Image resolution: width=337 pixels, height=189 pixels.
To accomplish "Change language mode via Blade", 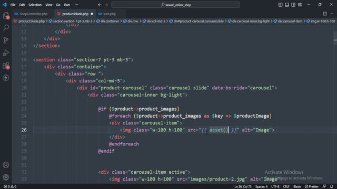I will pos(297,187).
